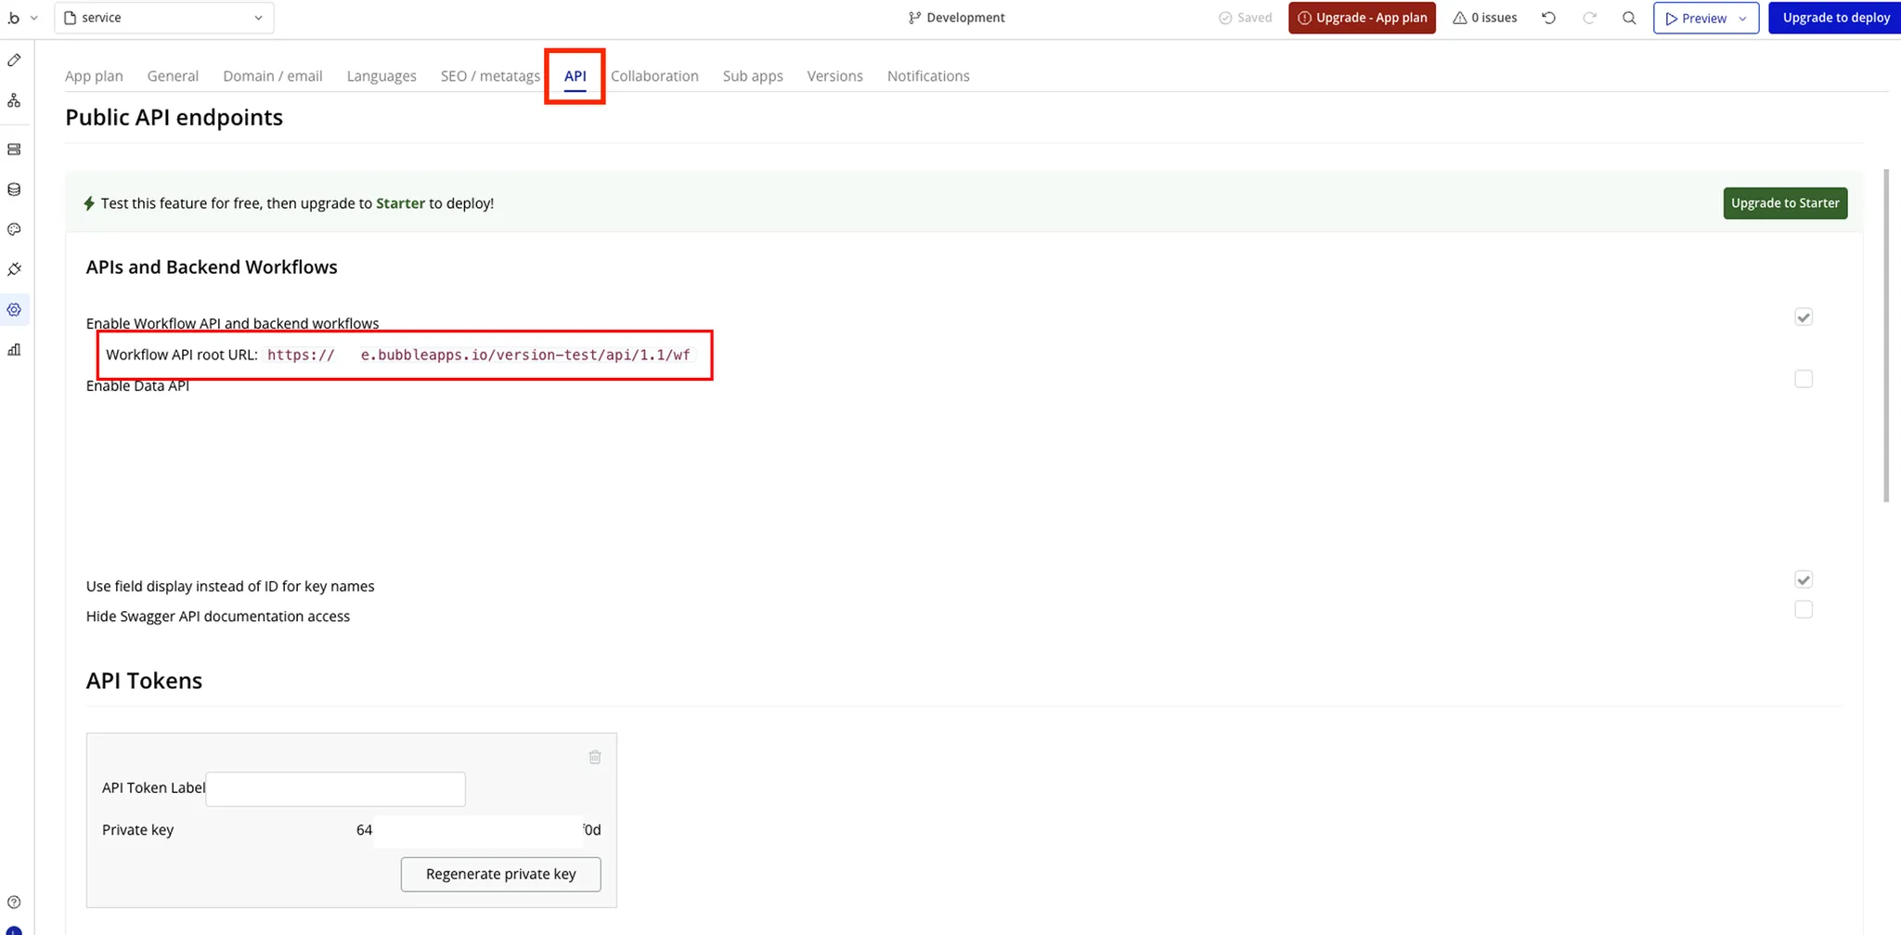Click the Upgrade - App plan button

point(1362,18)
